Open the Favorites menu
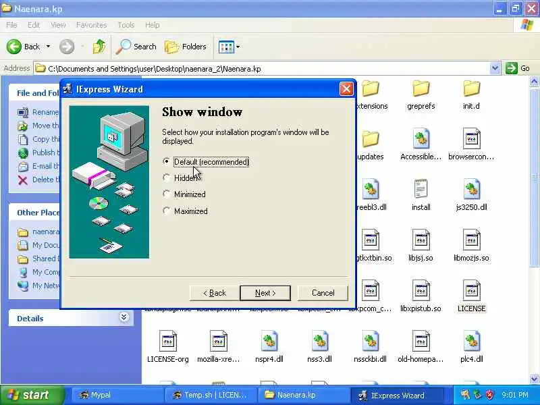The image size is (540, 405). [x=91, y=25]
